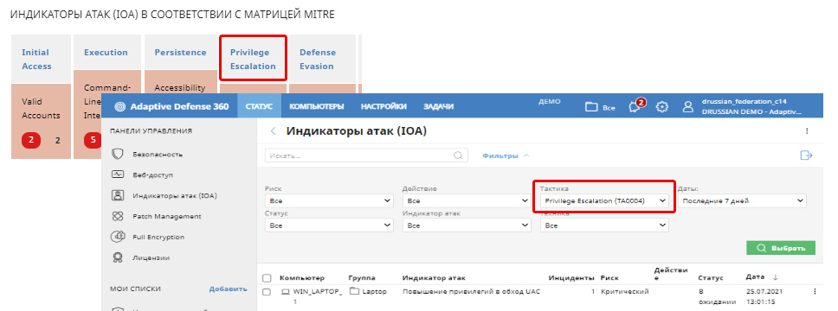Click the Безопасность shield icon
The width and height of the screenshot is (838, 311).
(118, 154)
